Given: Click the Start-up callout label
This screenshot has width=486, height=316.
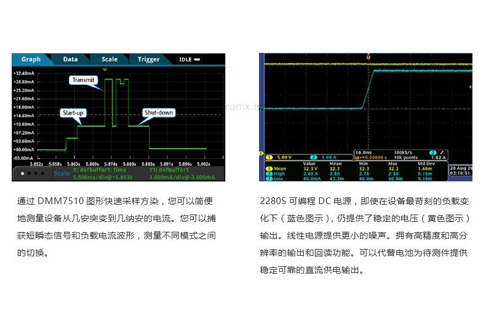Looking at the screenshot, I should click(73, 113).
